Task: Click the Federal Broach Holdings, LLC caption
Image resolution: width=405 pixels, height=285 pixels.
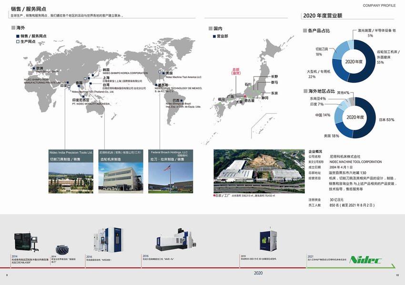Action: click(169, 153)
